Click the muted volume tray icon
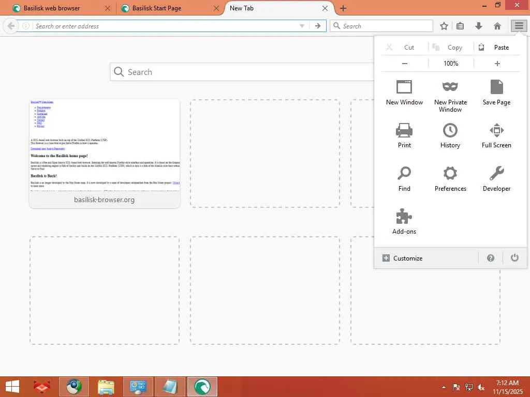Image resolution: width=530 pixels, height=397 pixels. coord(481,387)
